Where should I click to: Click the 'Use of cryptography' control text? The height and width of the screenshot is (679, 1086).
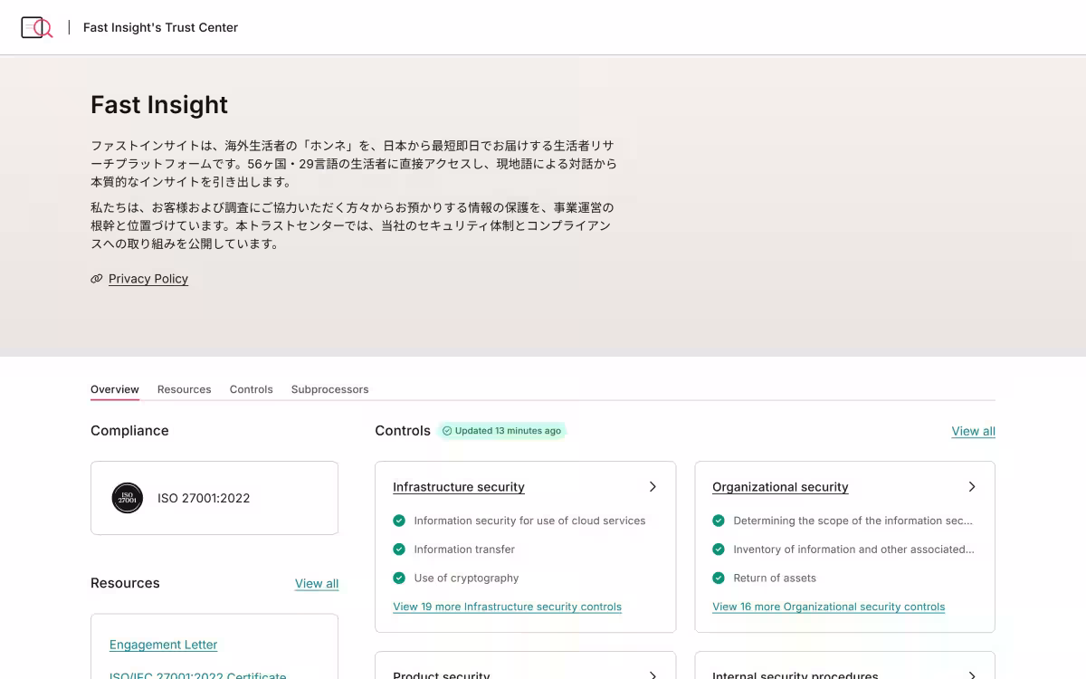[466, 578]
